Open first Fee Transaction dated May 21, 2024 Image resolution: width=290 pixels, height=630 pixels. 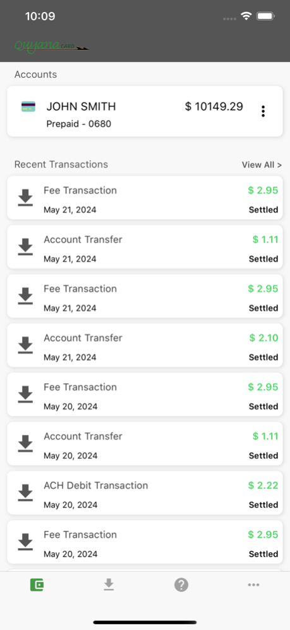(x=145, y=198)
